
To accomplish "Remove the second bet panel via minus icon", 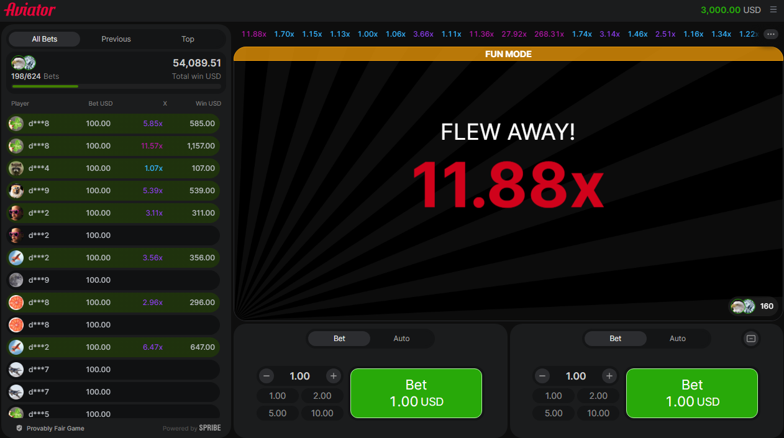I will (x=750, y=339).
